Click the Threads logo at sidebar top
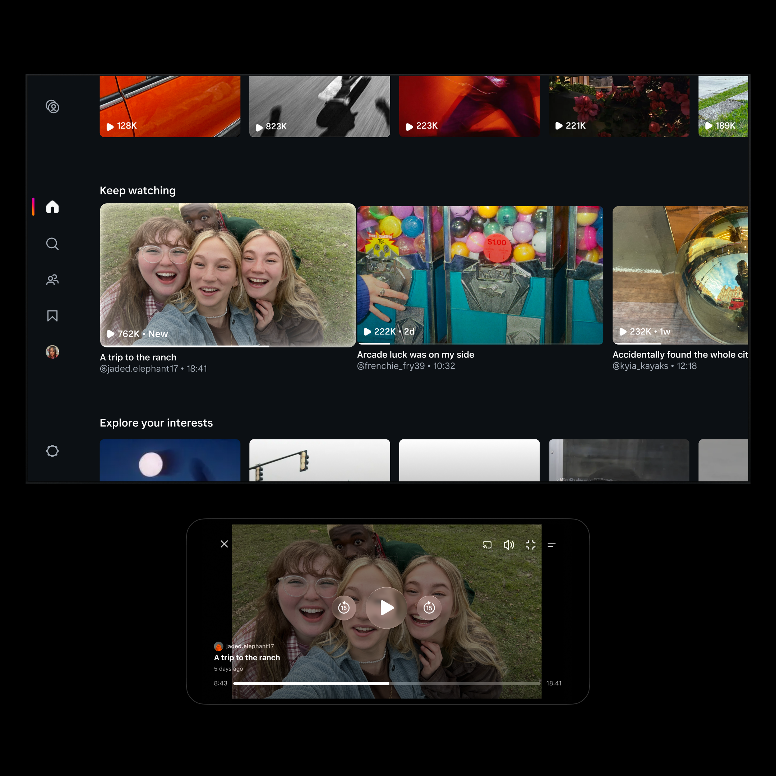Viewport: 776px width, 776px height. pos(52,107)
